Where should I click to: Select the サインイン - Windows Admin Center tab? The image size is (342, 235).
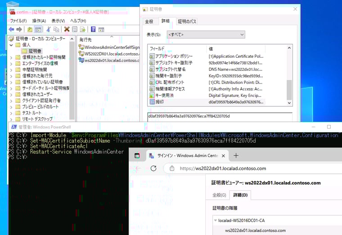tap(187, 156)
